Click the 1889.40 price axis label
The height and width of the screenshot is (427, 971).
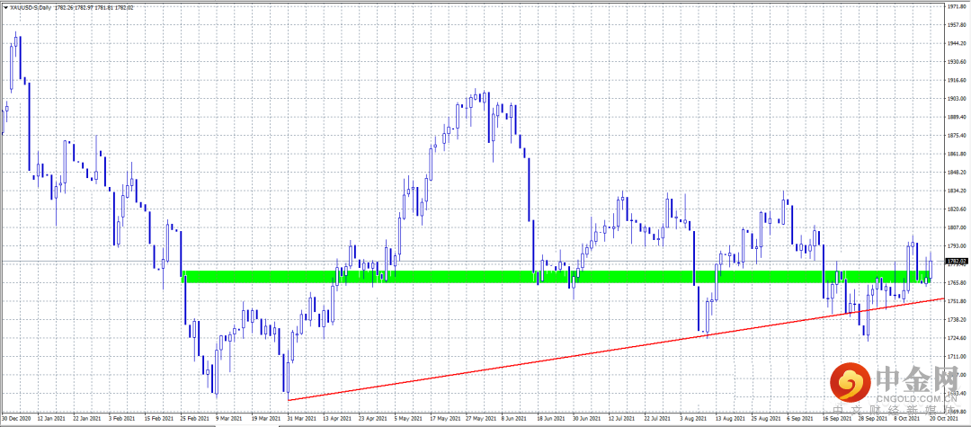(958, 117)
